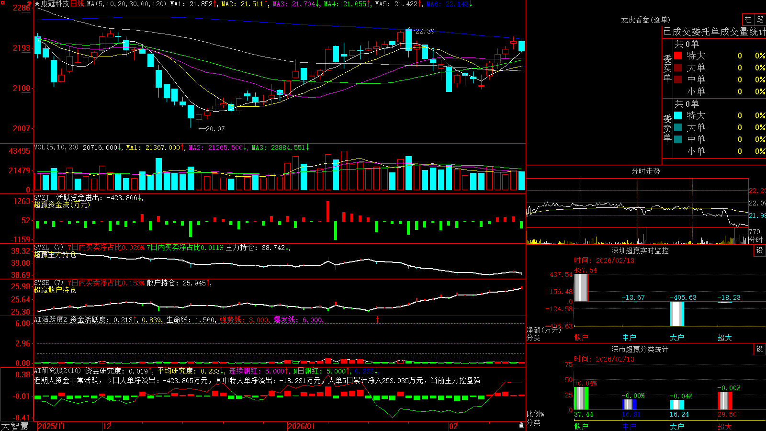Click the 日线 period label
Viewport: 766px width, 431px height.
[77, 4]
